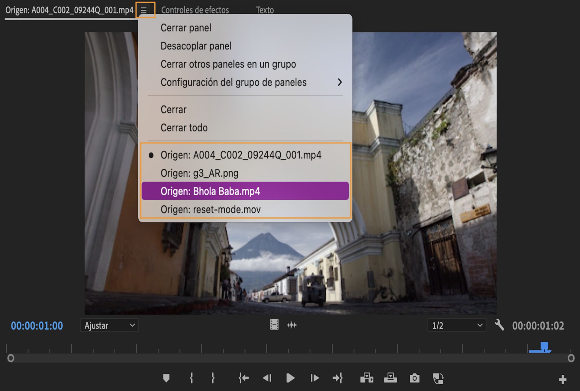
Task: Switch to Controles de efectos tab
Action: pyautogui.click(x=195, y=10)
